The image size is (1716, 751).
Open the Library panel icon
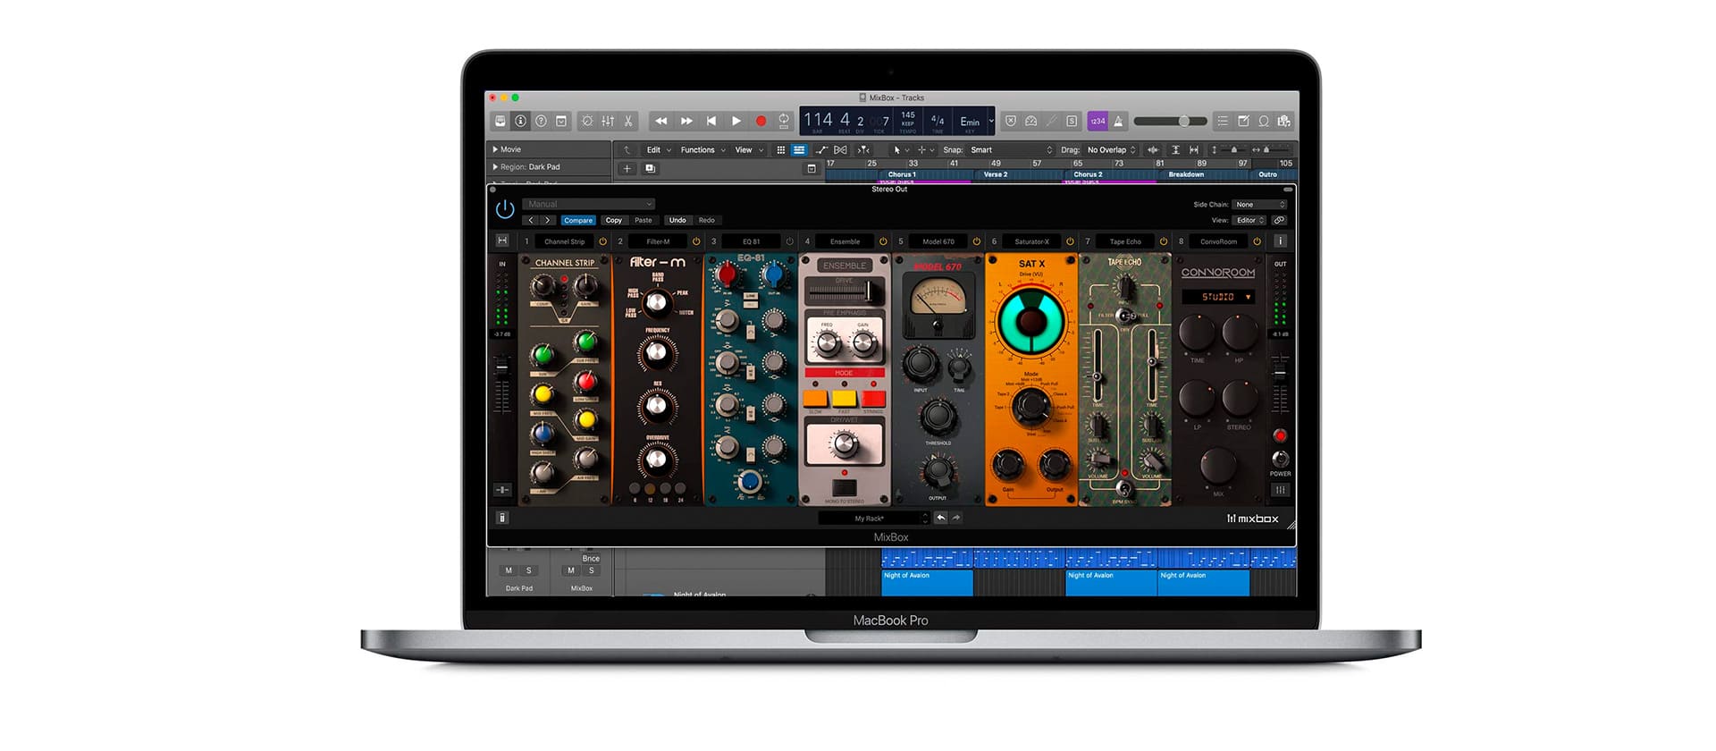click(500, 121)
